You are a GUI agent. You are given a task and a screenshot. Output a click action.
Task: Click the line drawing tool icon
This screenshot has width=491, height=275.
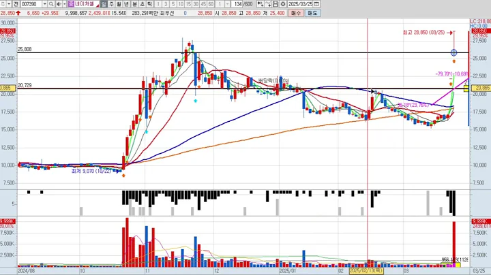point(268,4)
